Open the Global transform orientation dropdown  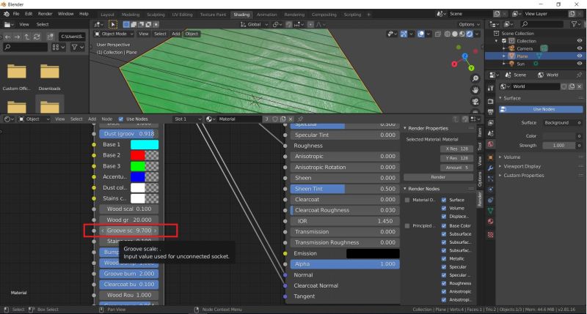point(254,25)
